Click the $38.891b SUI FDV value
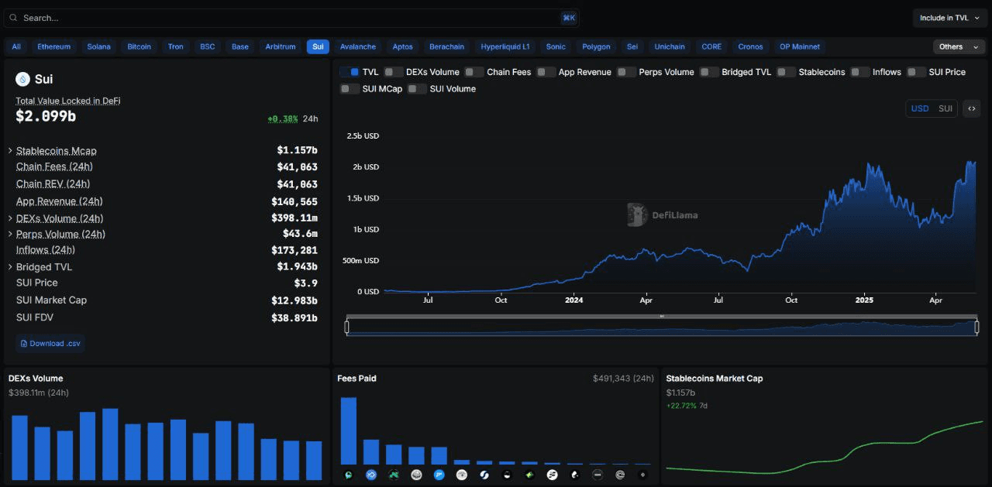992x487 pixels. [294, 317]
